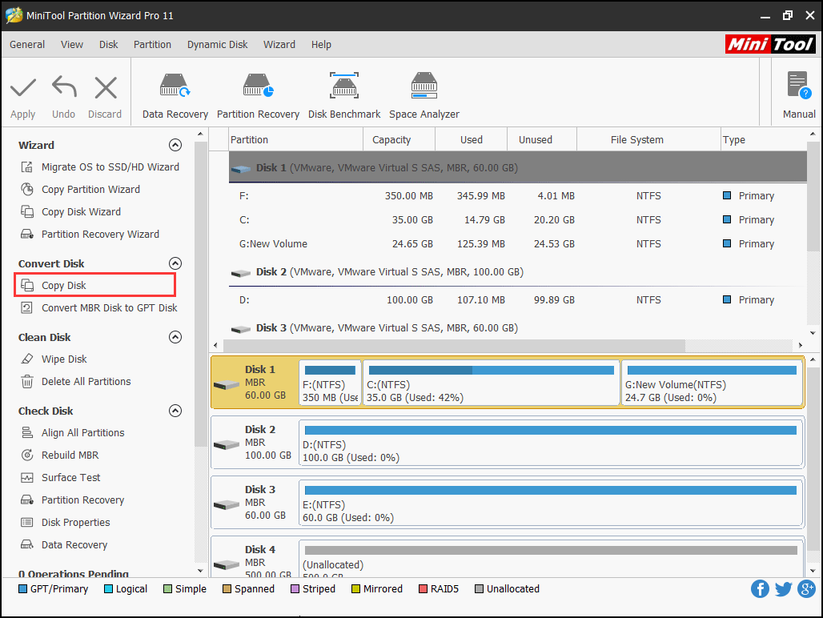This screenshot has width=823, height=618.
Task: Run Surface Test from the sidebar
Action: (x=60, y=478)
